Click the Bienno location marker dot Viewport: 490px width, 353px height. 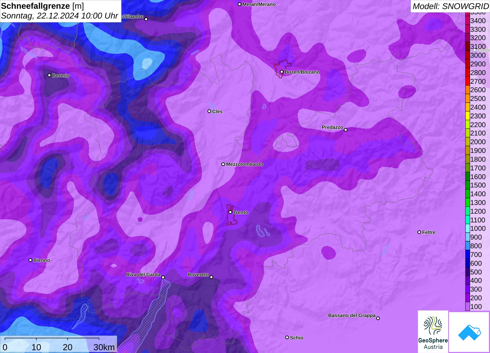(30, 260)
